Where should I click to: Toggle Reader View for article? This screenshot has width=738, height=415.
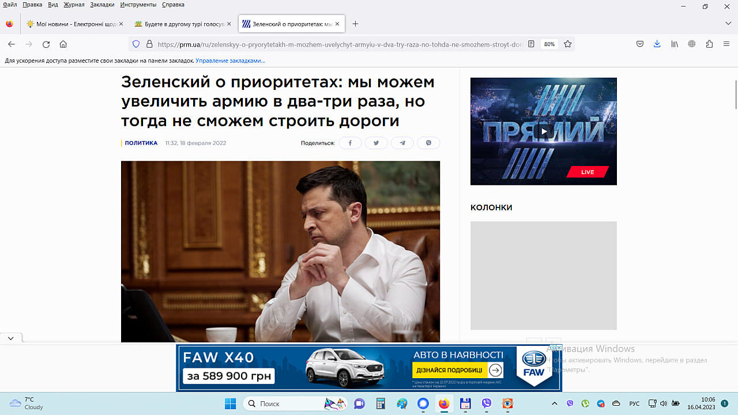pos(532,44)
